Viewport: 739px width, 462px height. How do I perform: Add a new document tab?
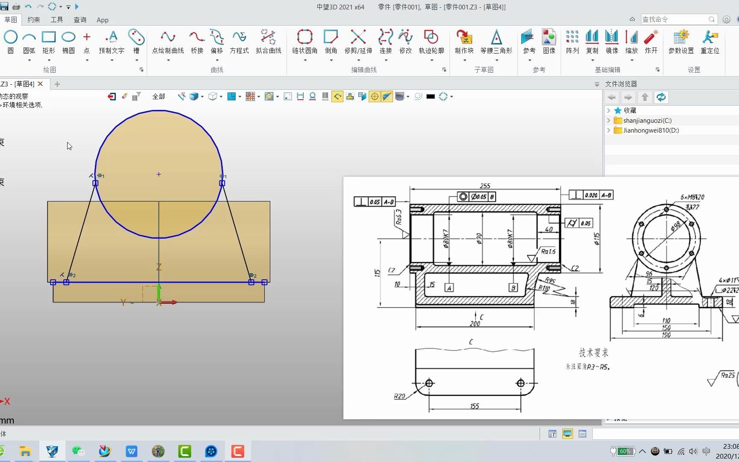click(57, 84)
